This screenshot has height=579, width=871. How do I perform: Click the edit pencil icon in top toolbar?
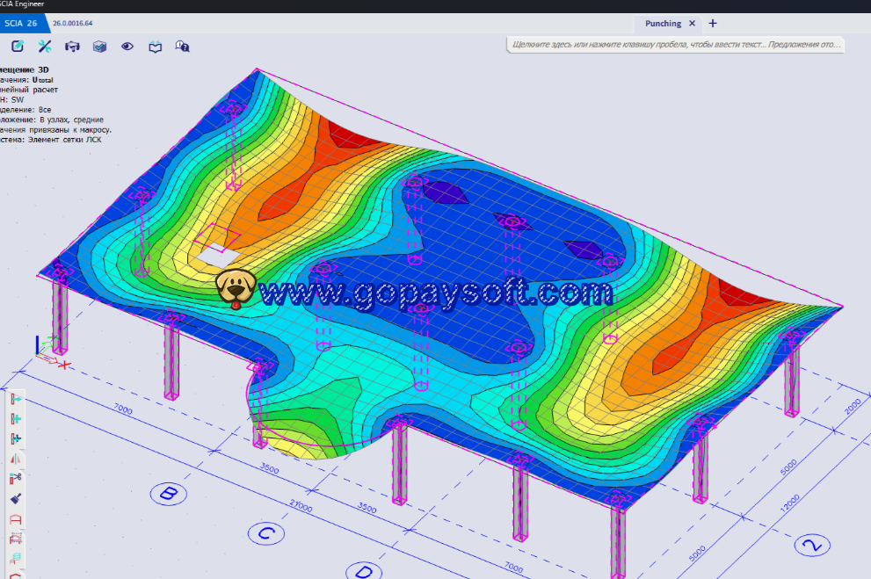(x=17, y=47)
